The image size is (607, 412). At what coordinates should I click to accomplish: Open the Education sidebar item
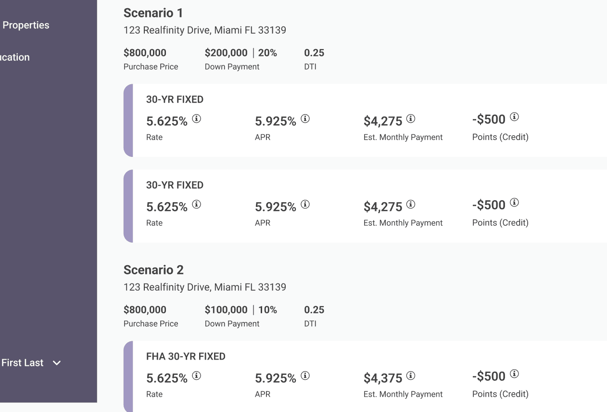tap(15, 57)
